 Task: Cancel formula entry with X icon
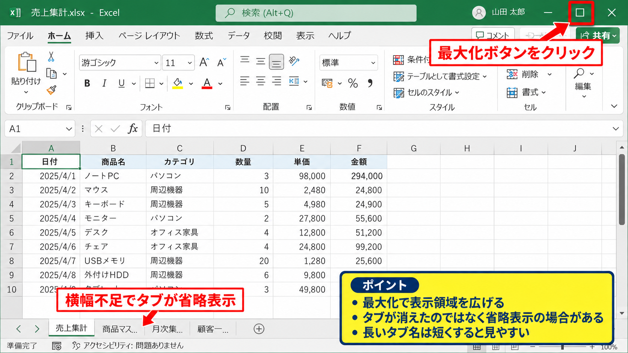point(99,129)
